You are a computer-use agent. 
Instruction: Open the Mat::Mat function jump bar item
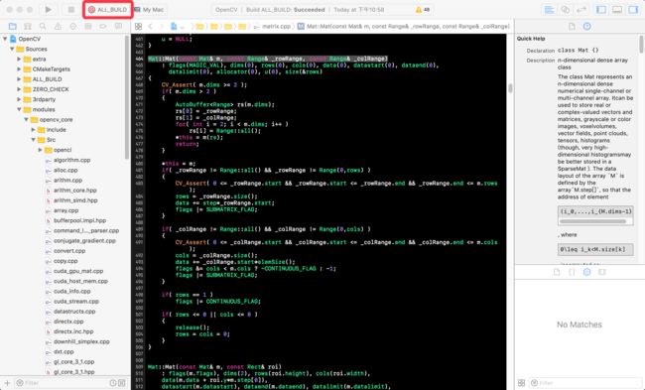click(404, 27)
